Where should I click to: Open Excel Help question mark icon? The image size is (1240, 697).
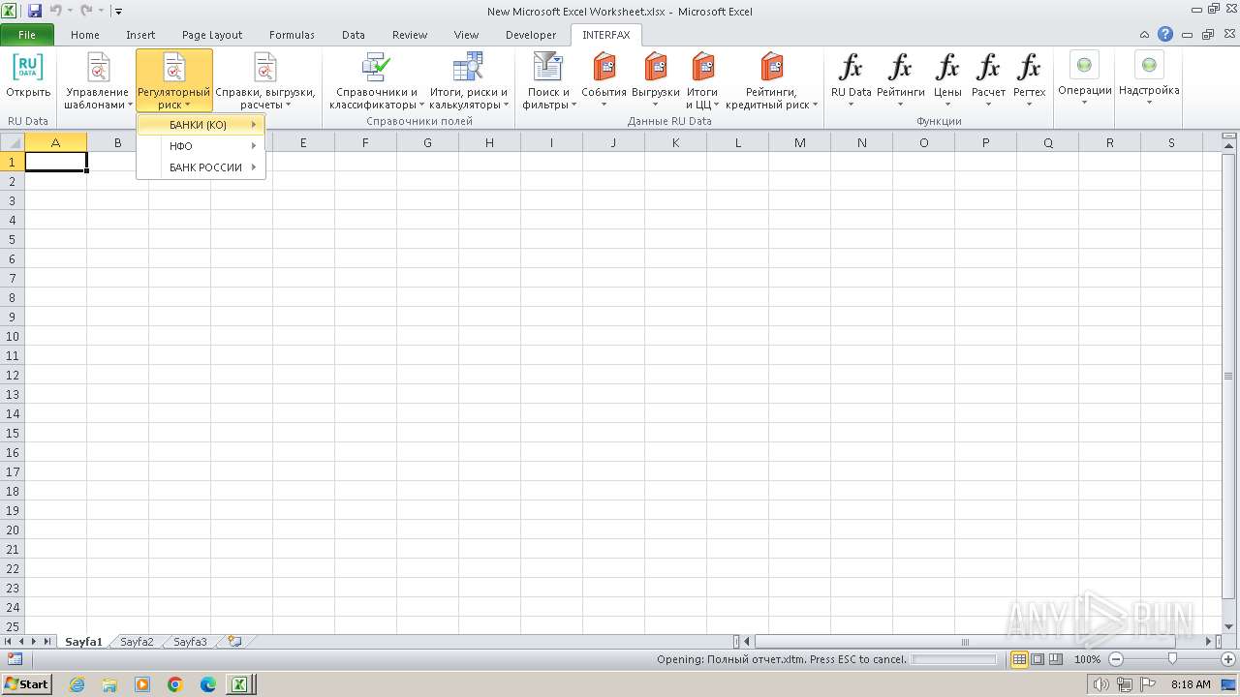1165,34
